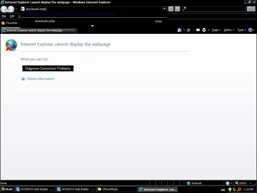257x193 pixels.
Task: Click the Print icon
Action: [x=204, y=30]
